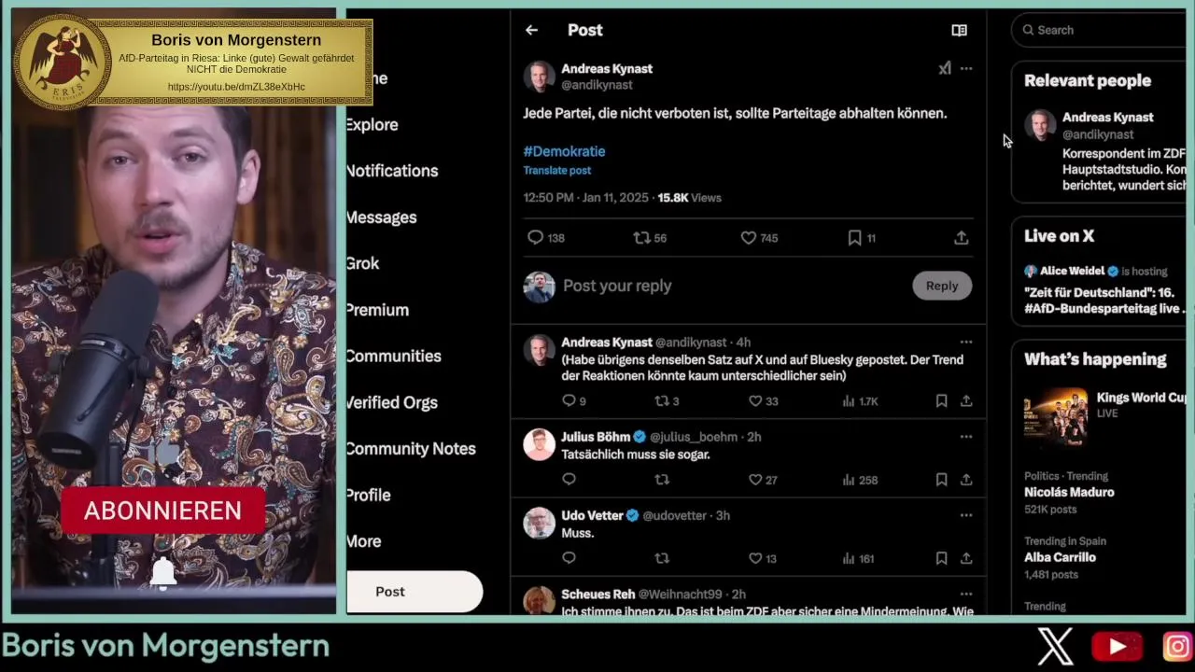The image size is (1195, 672).
Task: Reply to Julius Böhm's comment
Action: click(x=569, y=480)
